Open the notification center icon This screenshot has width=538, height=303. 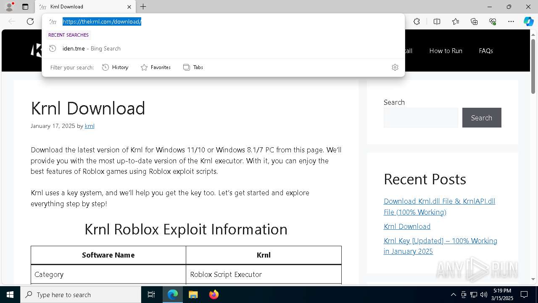point(524,295)
